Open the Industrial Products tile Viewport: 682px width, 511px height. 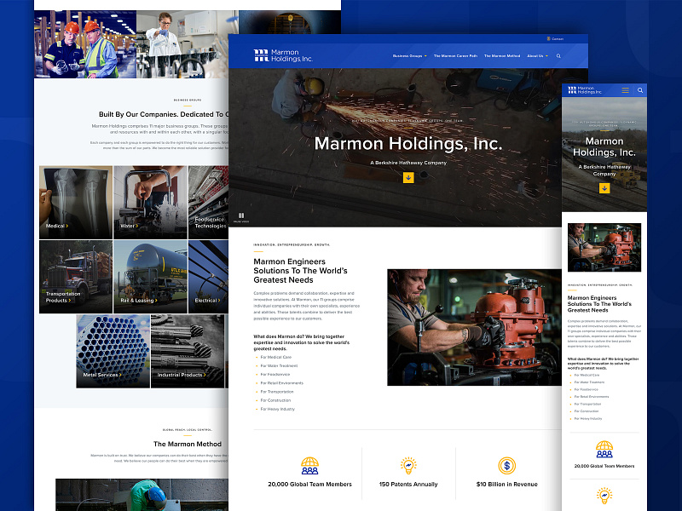[188, 351]
